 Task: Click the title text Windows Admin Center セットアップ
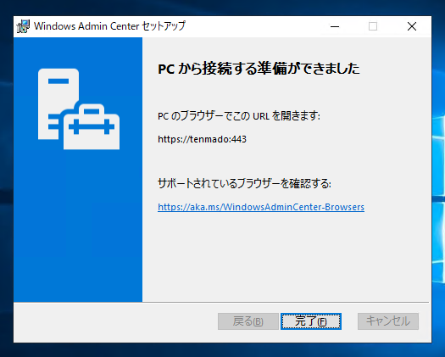click(x=109, y=26)
